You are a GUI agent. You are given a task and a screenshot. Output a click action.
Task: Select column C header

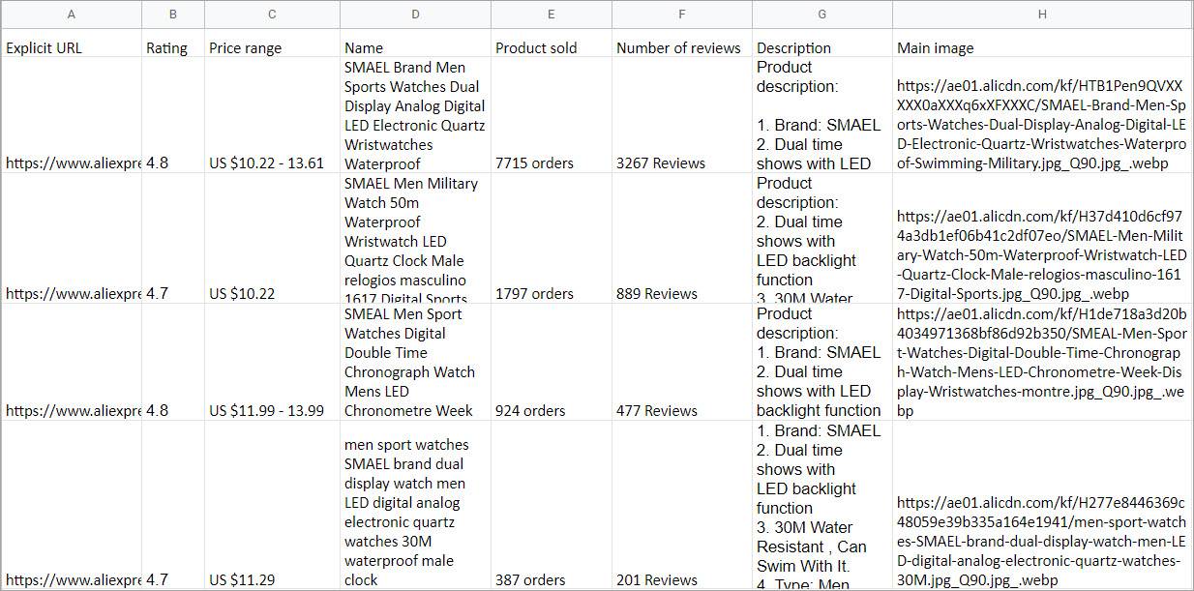click(x=272, y=15)
